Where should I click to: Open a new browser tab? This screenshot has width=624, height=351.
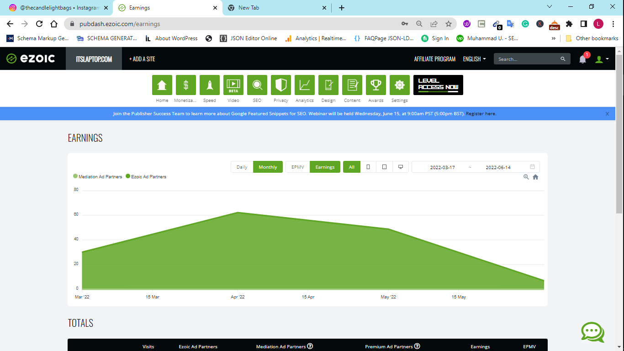click(342, 8)
